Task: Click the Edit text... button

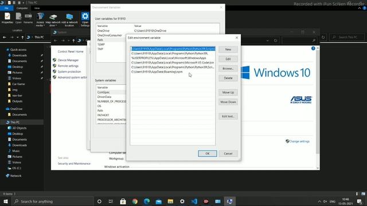Action: [228, 116]
